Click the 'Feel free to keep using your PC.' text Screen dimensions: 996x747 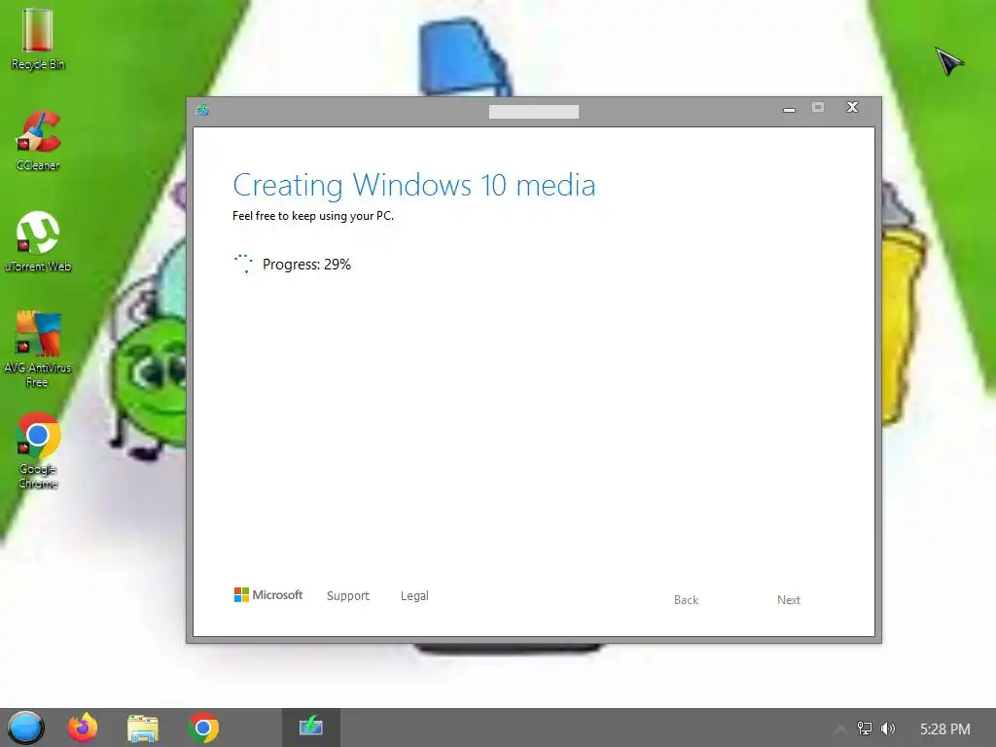coord(313,216)
